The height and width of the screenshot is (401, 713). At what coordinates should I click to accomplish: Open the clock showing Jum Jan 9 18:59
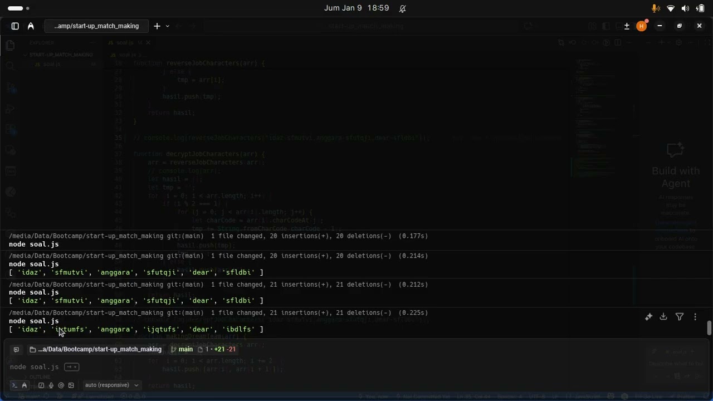[356, 8]
